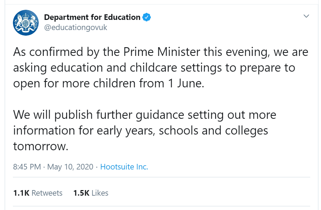Click the blue verified badge checkmark
The height and width of the screenshot is (210, 321).
point(147,17)
